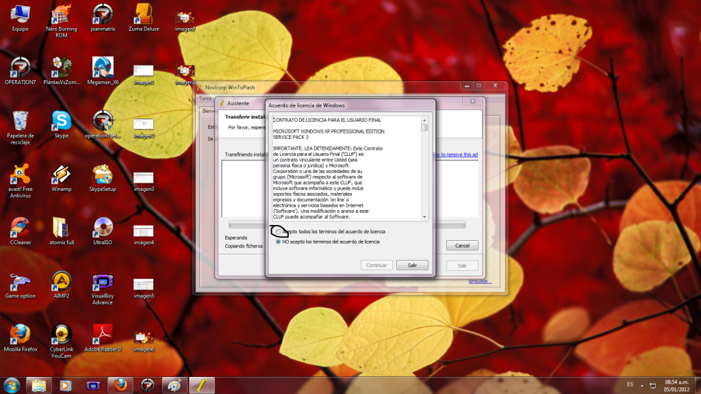Screen dimensions: 701x394
Task: Launch Nero Burning ROM shortcut
Action: (61, 21)
